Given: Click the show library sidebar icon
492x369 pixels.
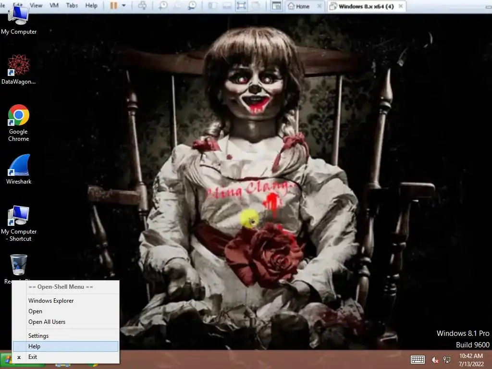Looking at the screenshot, I should click(x=212, y=6).
